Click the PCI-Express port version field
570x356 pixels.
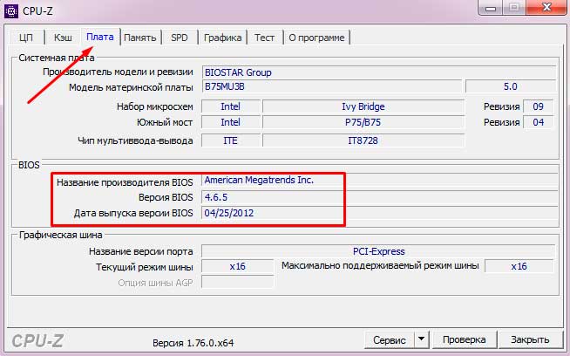(378, 251)
